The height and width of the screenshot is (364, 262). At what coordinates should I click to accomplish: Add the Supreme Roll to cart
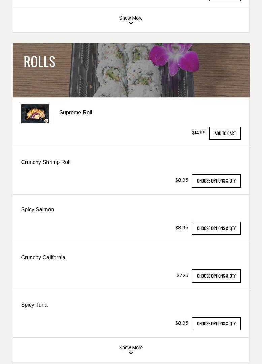point(225,133)
